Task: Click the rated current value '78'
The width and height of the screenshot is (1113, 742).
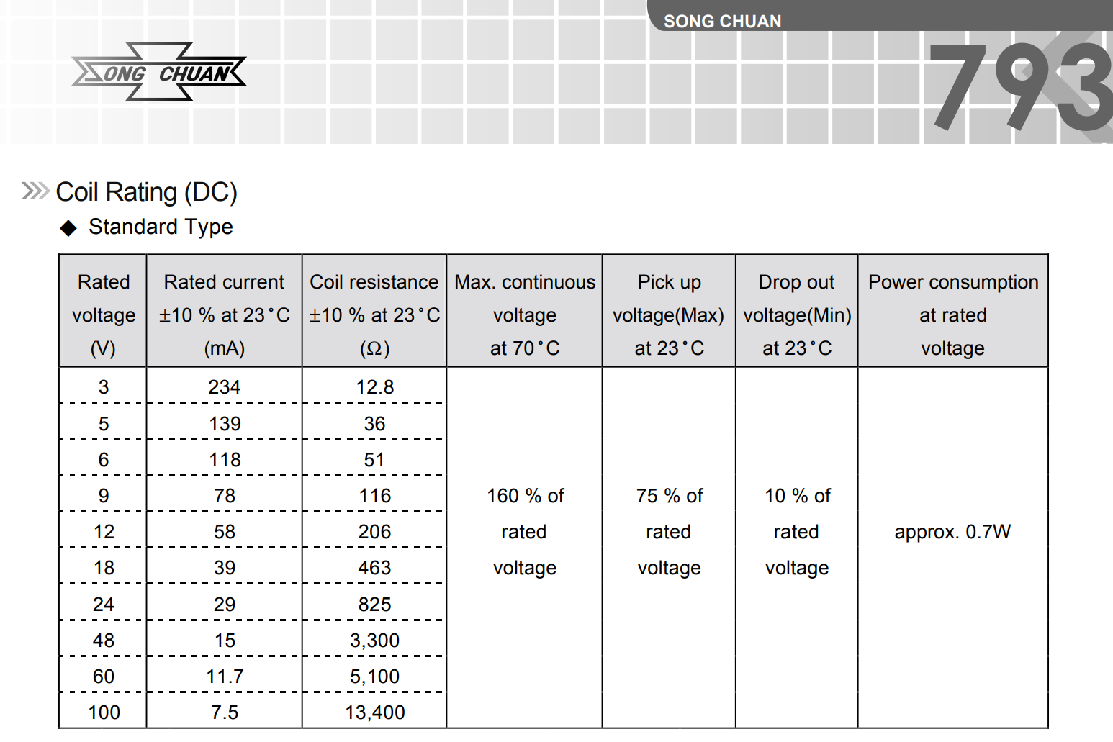Action: [x=225, y=496]
